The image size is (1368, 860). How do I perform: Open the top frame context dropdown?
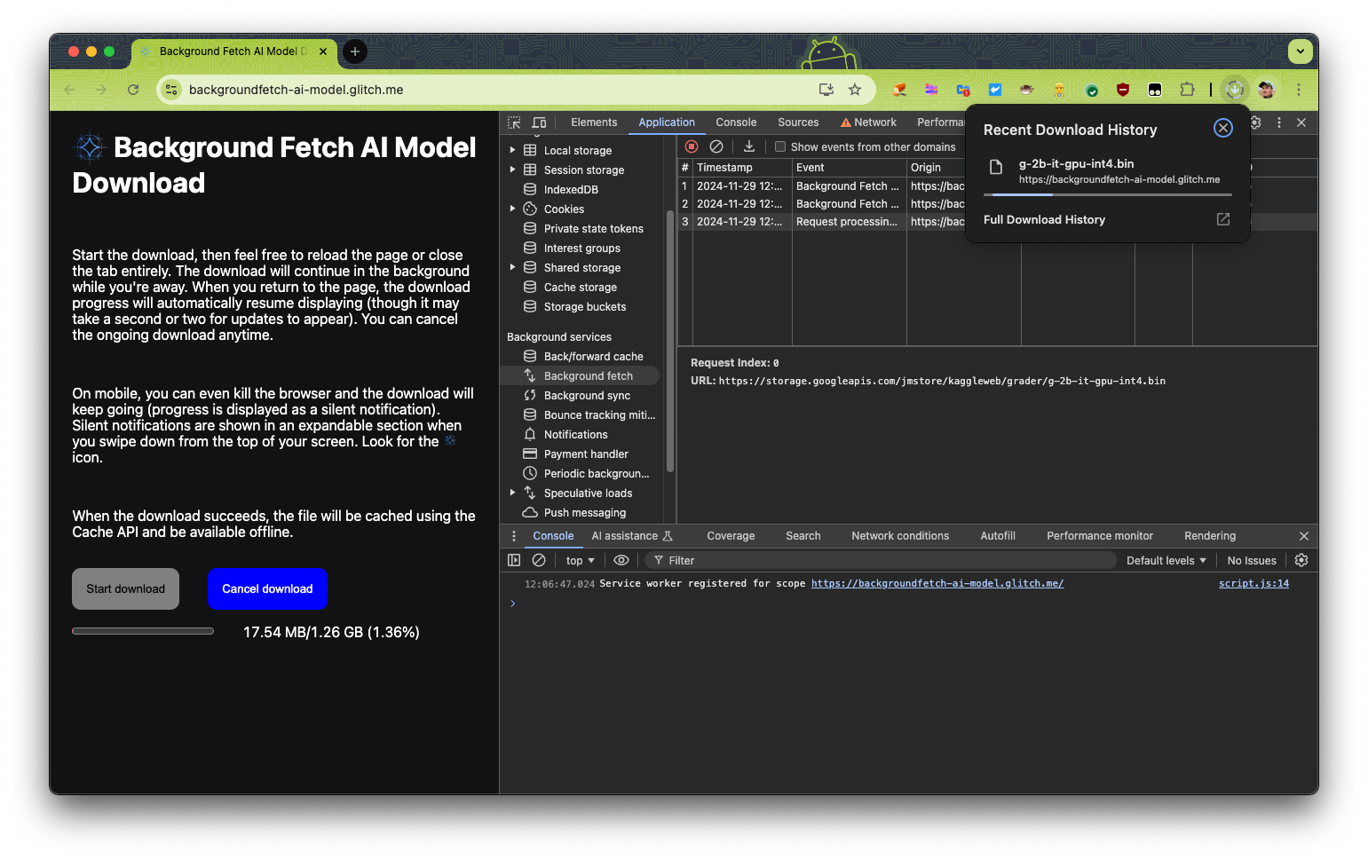point(579,560)
